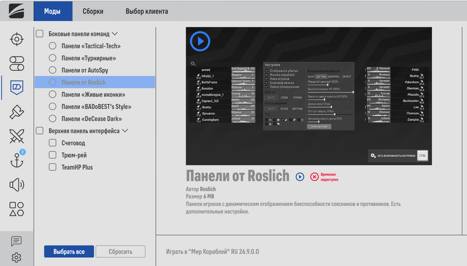Click the Панели от Roslich heading
Screen dimensions: 467x266
238,176
